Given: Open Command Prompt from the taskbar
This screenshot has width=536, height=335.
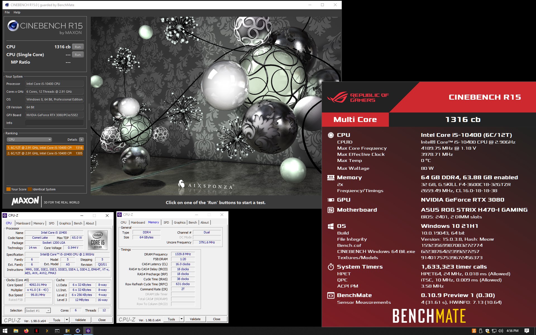Looking at the screenshot, I should (57, 331).
